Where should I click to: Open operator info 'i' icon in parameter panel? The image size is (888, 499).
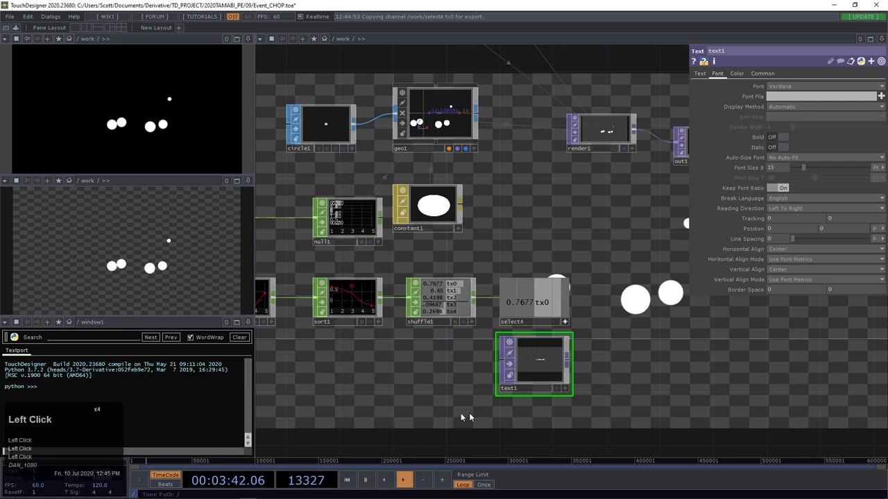click(x=714, y=62)
